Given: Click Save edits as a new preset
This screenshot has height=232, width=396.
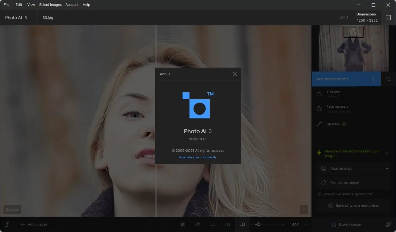Looking at the screenshot, I should pos(353,205).
